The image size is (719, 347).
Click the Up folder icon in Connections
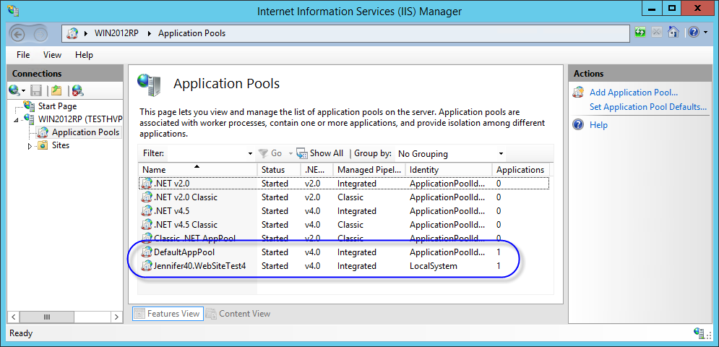pyautogui.click(x=56, y=90)
